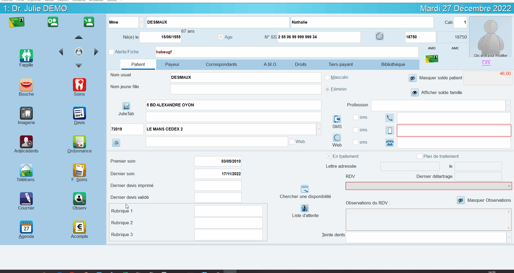Click the Chercher une disponibilité calendar icon

tap(304, 189)
